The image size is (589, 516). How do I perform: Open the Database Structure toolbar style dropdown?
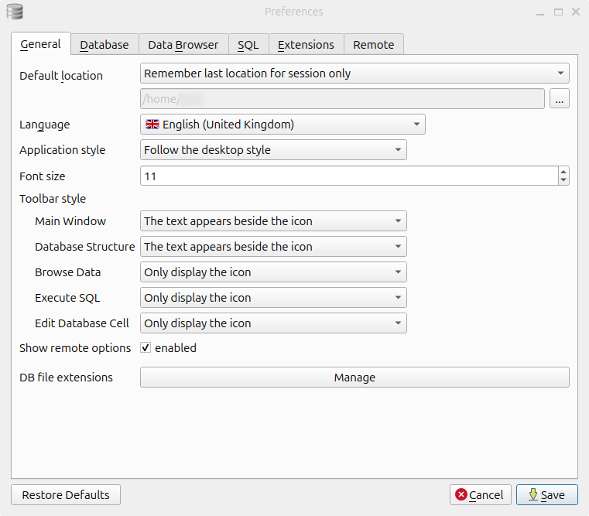pyautogui.click(x=273, y=247)
